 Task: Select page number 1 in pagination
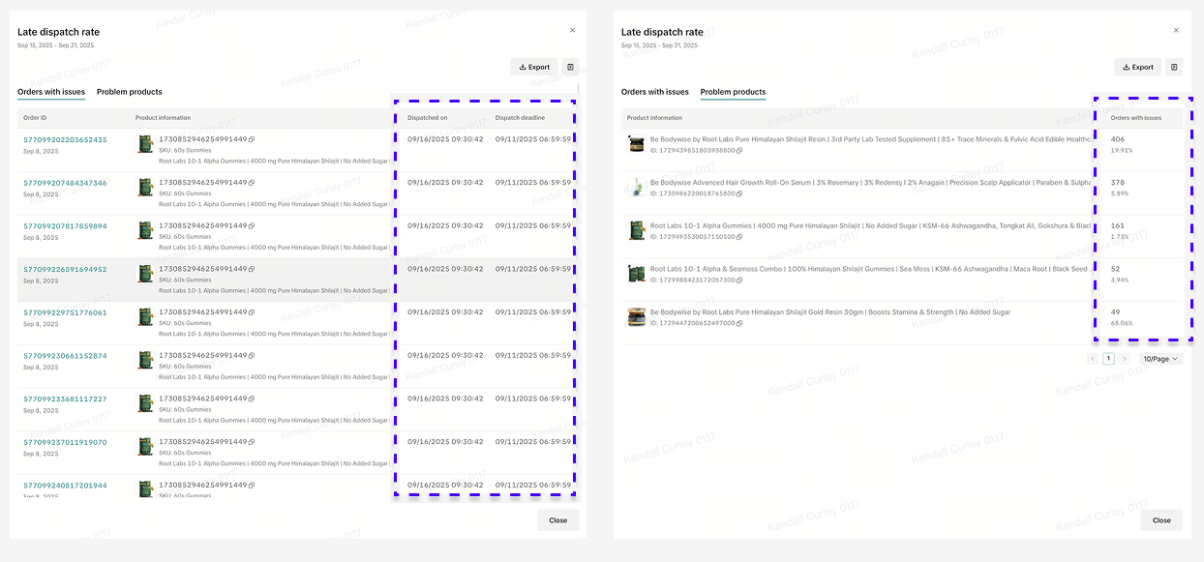click(x=1108, y=359)
